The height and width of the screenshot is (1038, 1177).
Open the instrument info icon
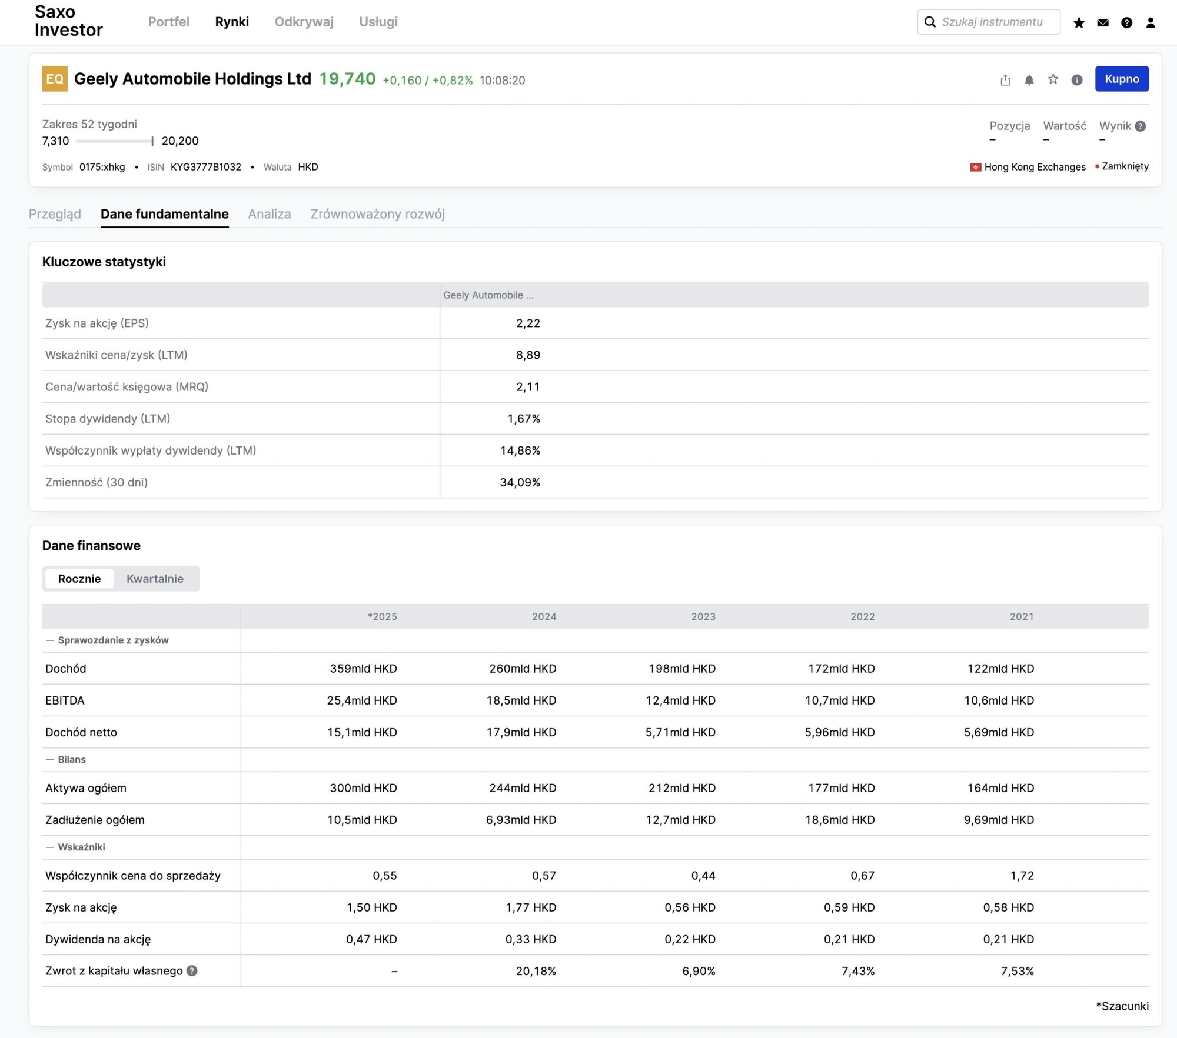pos(1077,80)
